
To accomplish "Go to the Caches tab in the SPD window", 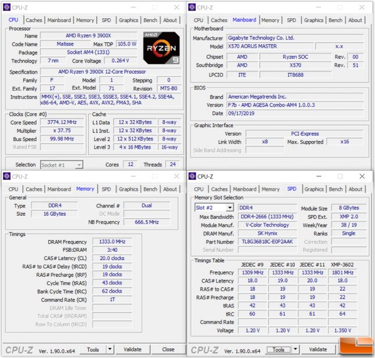I will pyautogui.click(x=219, y=189).
